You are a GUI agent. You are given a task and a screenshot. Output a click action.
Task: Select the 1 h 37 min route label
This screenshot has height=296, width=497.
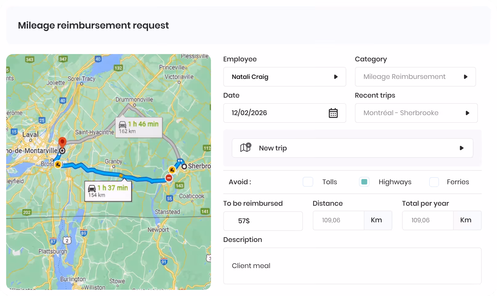click(x=108, y=191)
